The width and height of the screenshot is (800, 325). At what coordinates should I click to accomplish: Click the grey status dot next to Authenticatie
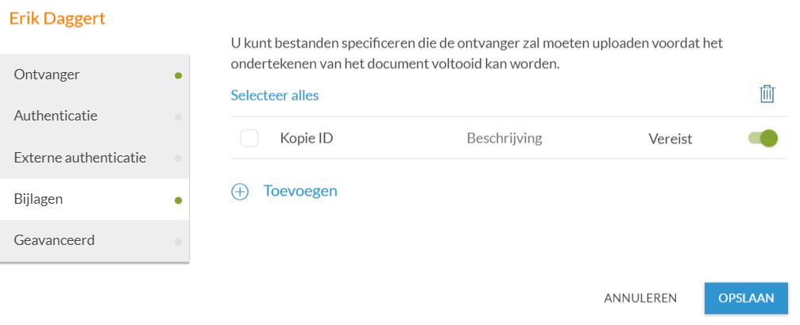[178, 117]
